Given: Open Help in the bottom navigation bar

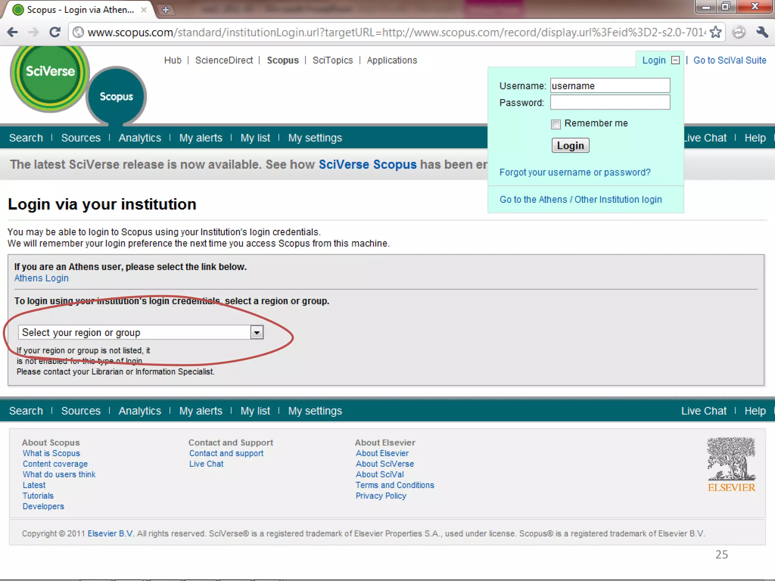Looking at the screenshot, I should coord(755,411).
